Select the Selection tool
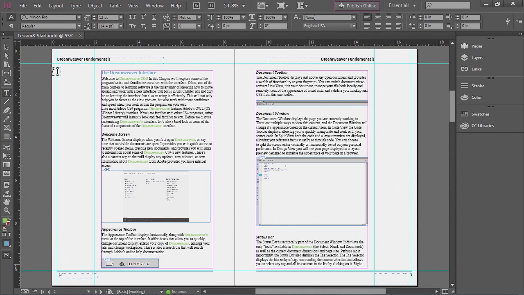Screen dimensions: 524x295 [7, 47]
